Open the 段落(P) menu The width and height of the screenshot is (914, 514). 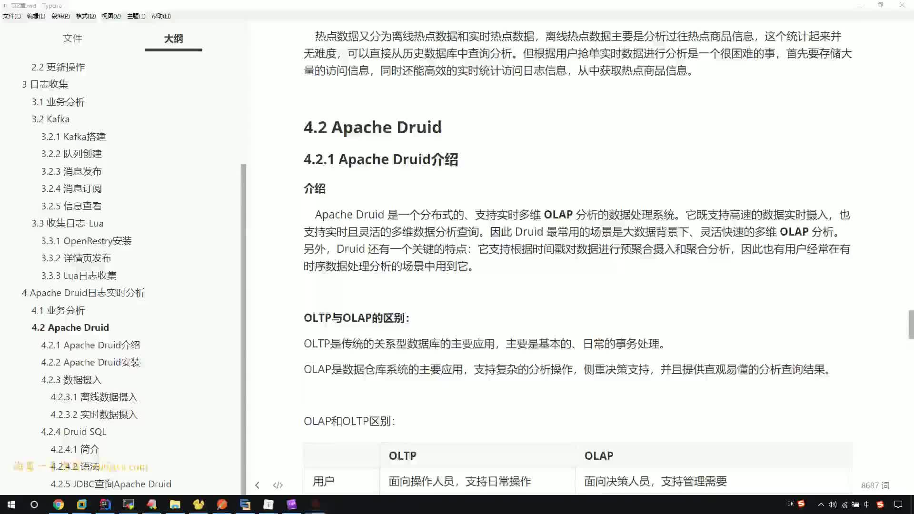60,16
